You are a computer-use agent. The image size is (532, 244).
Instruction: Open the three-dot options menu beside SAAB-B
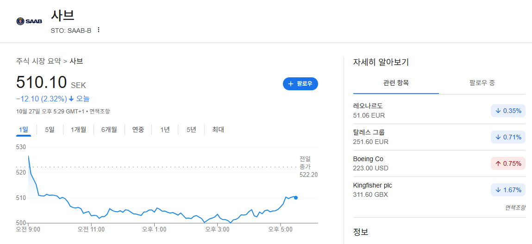pyautogui.click(x=99, y=30)
